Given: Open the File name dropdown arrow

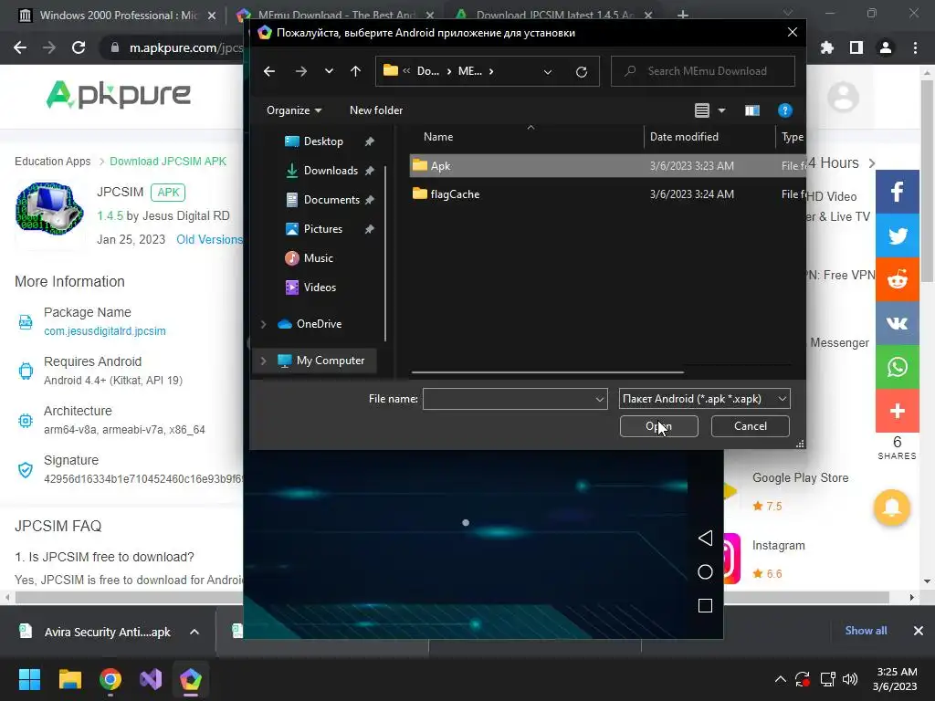Looking at the screenshot, I should [600, 400].
